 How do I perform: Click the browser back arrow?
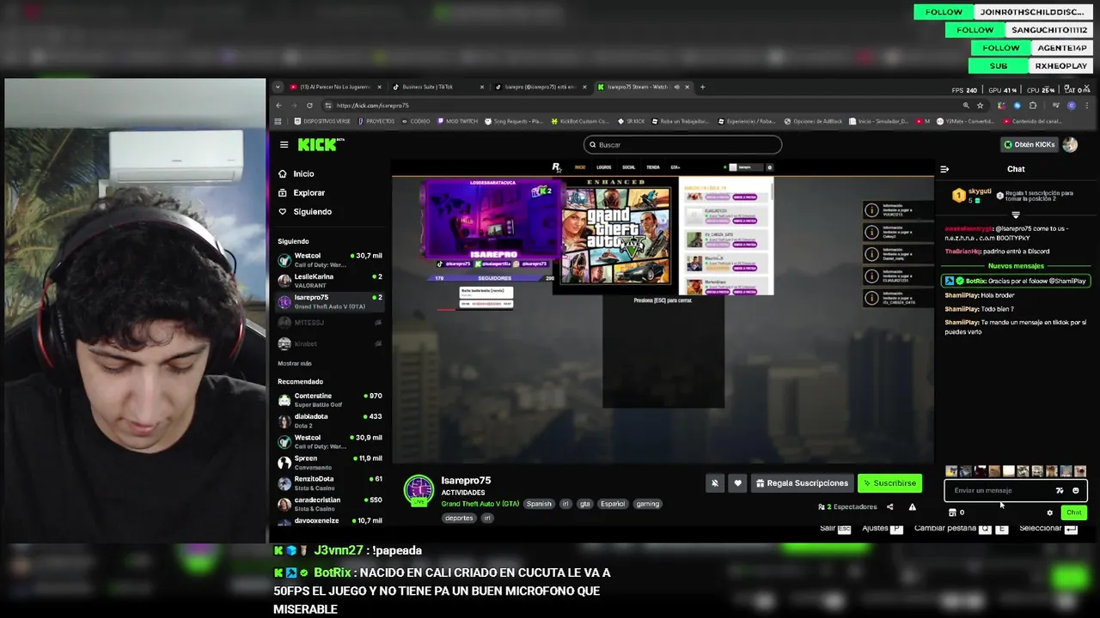(278, 106)
